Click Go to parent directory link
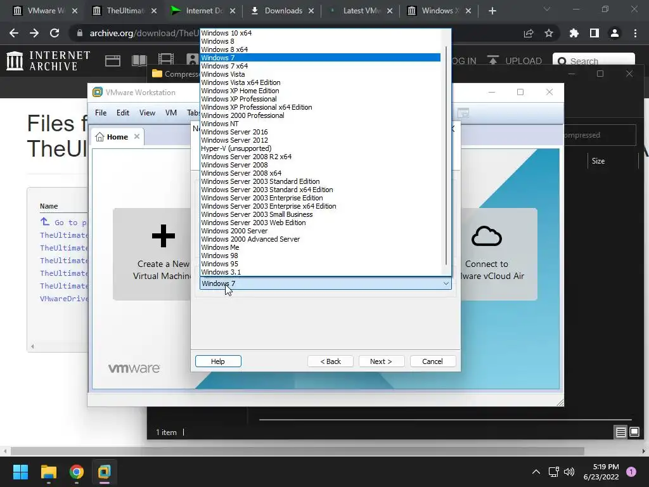The image size is (649, 487). 63,223
